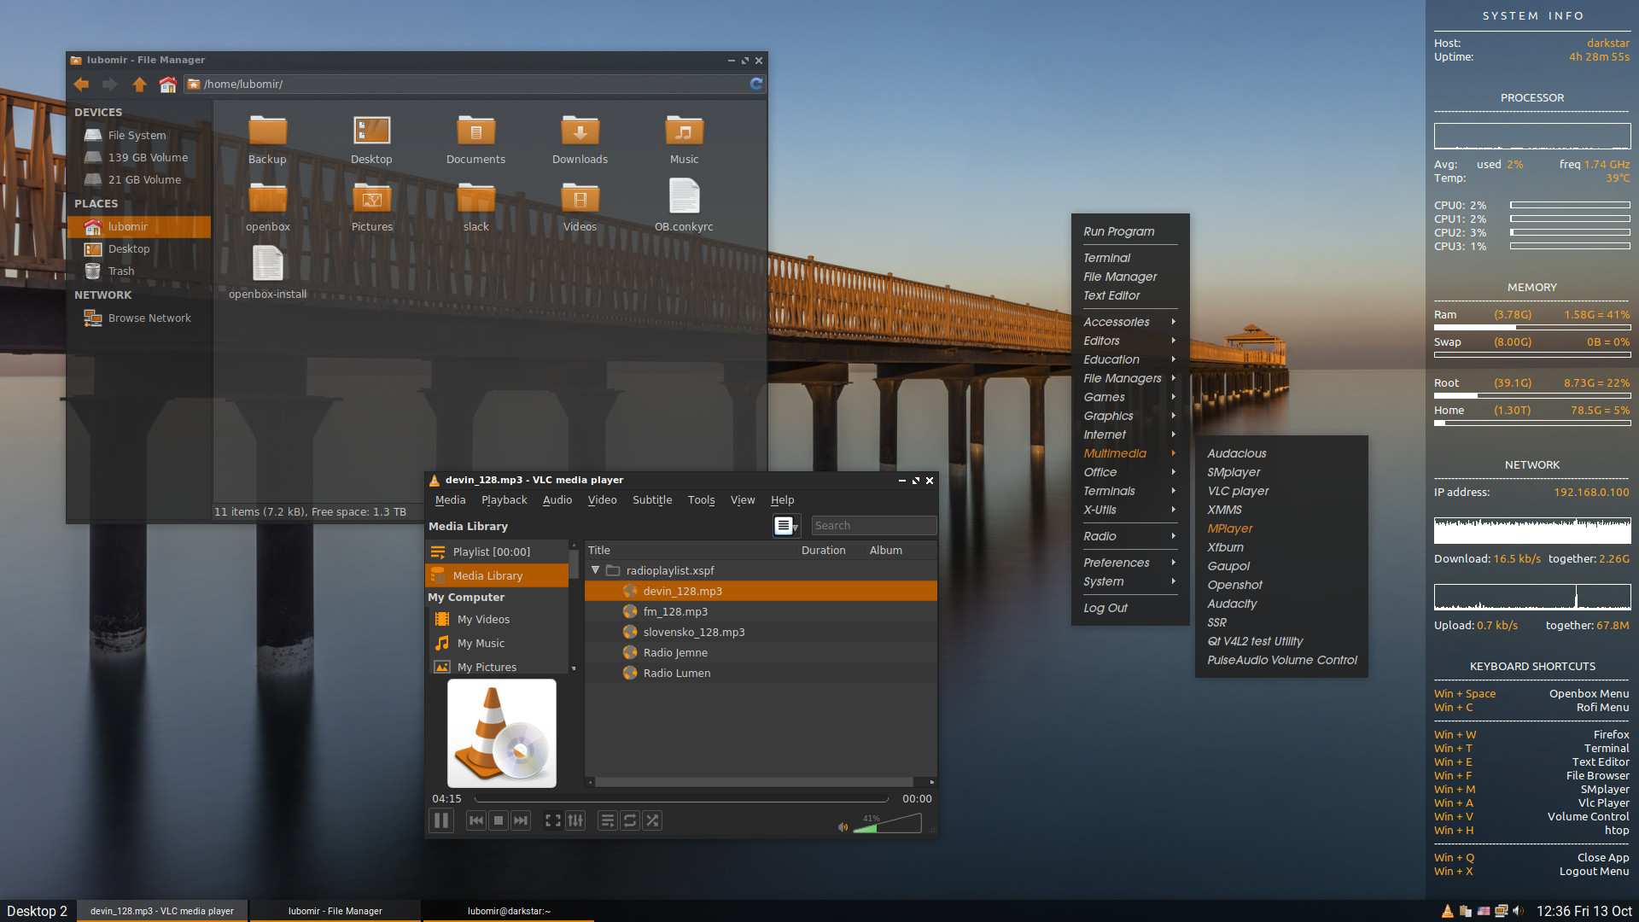Open the Music folder
Screen dimensions: 1639x922
click(684, 139)
